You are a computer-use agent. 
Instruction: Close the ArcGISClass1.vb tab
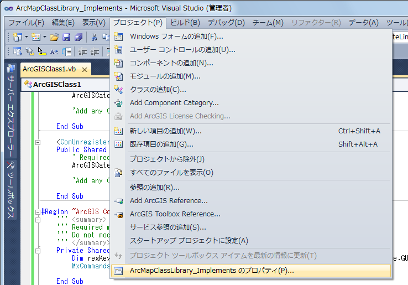84,70
